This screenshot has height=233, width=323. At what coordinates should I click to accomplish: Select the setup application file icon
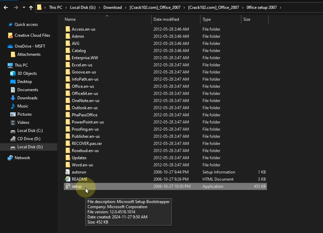tap(68, 186)
